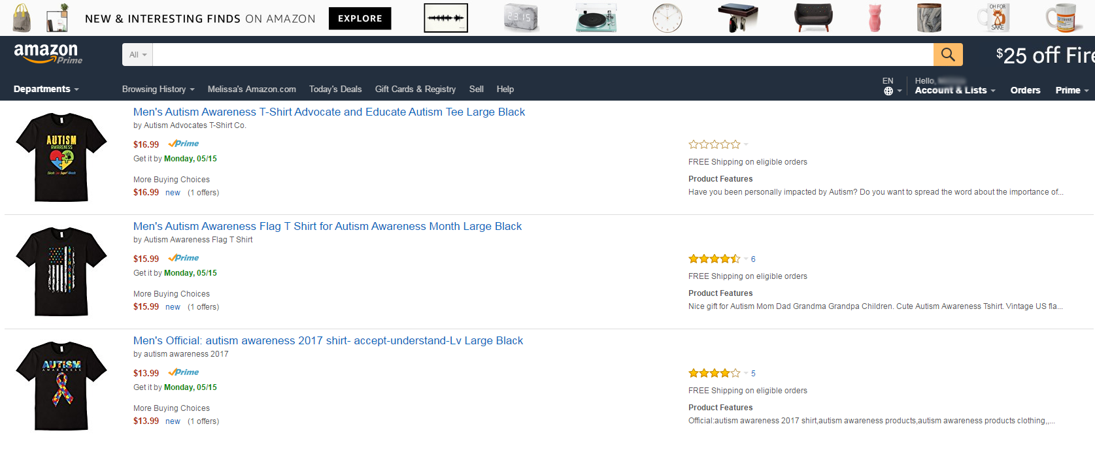Open the round wall clock product in banner
Screen dimensions: 1095x456
[x=667, y=18]
